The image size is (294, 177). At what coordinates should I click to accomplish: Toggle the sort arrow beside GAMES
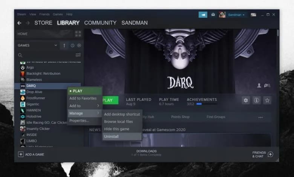tap(64, 46)
